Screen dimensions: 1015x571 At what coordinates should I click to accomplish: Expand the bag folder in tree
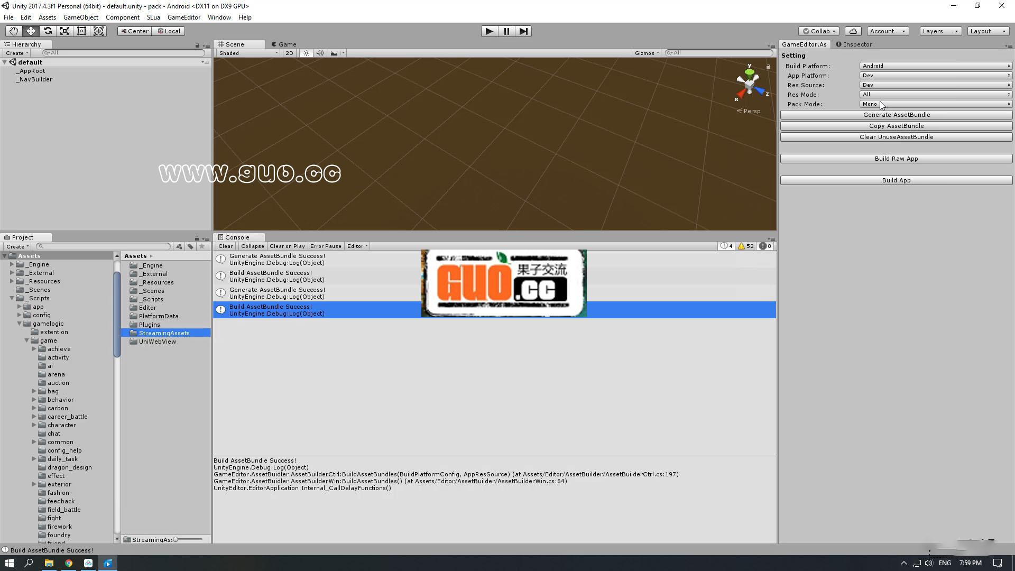pos(34,392)
